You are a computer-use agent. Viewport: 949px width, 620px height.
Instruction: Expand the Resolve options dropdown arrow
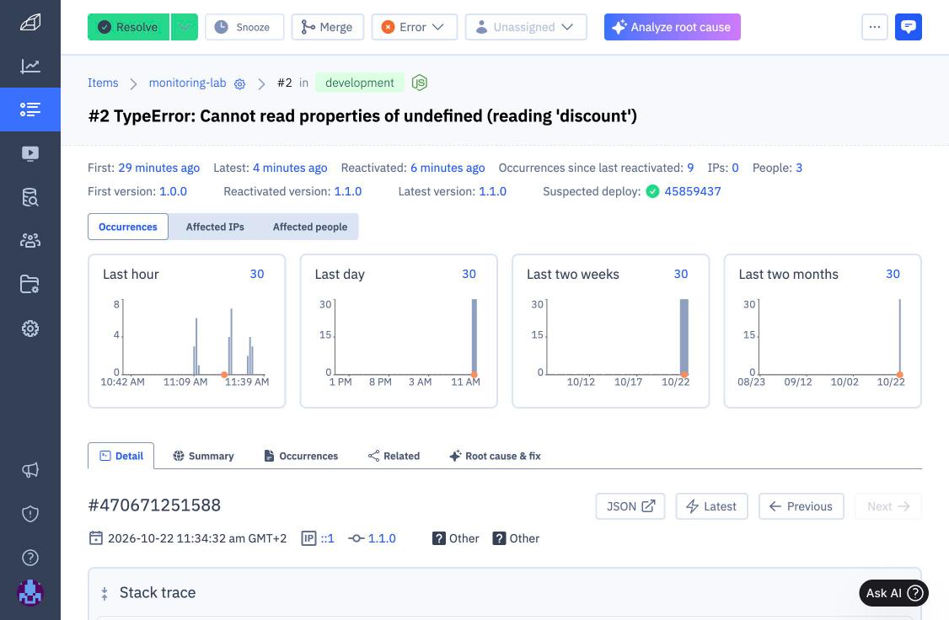(x=185, y=27)
